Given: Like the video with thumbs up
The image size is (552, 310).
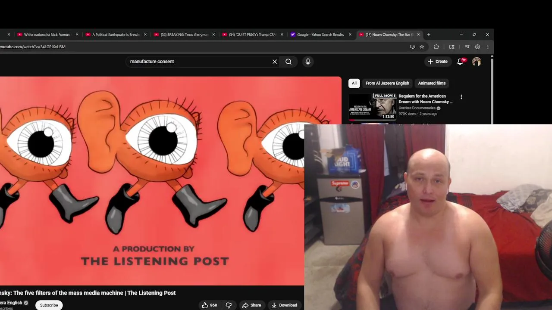Looking at the screenshot, I should tap(209, 305).
